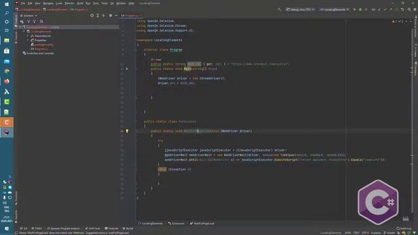Expand all nodes icon in Solution Explorer

[x=98, y=16]
